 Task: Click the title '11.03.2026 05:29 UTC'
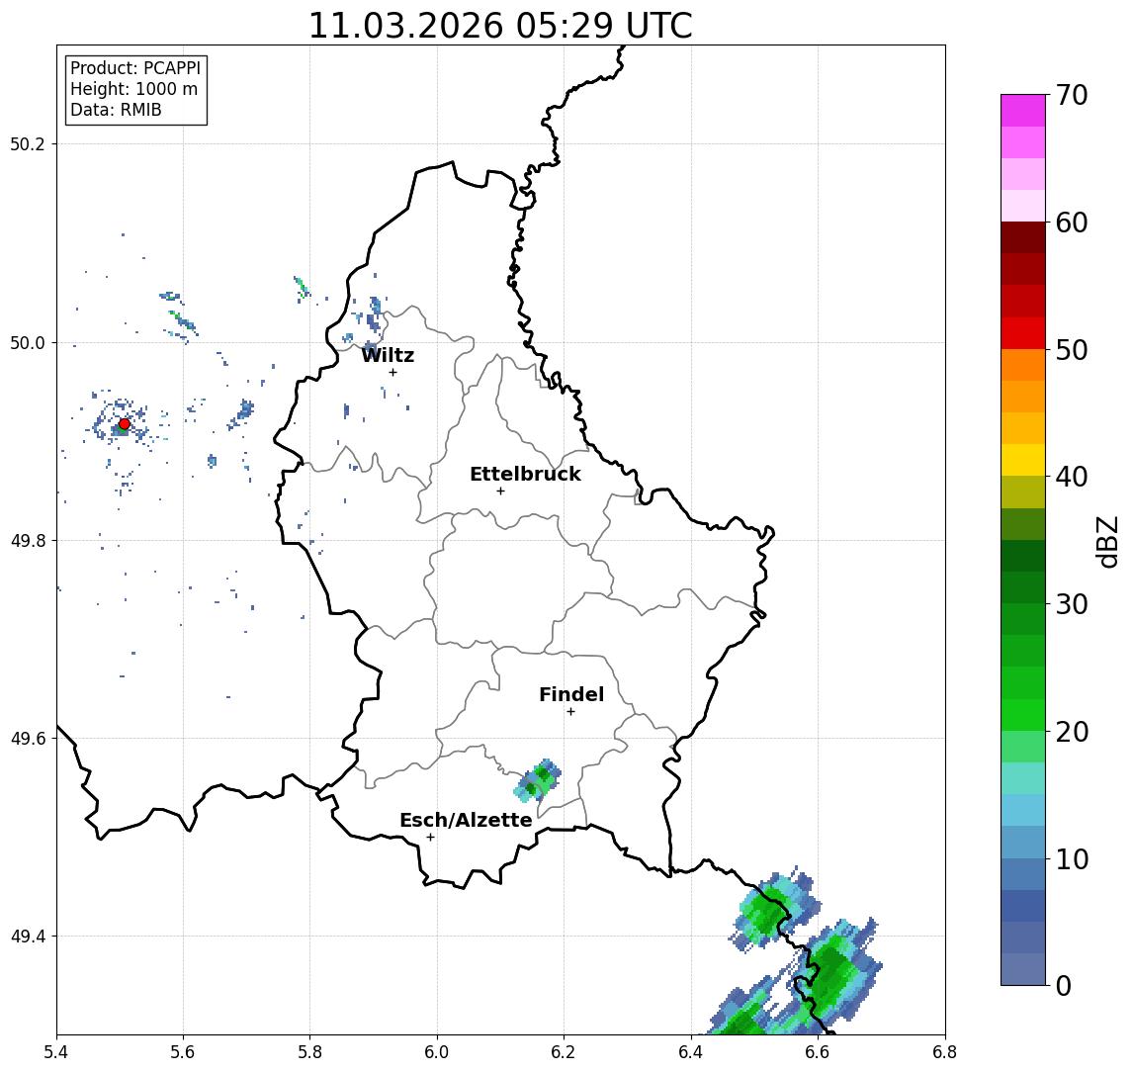pyautogui.click(x=500, y=26)
